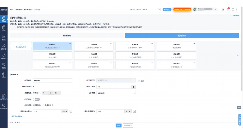Open the 供应链 sidebar icon
The width and height of the screenshot is (243, 135).
point(4,47)
